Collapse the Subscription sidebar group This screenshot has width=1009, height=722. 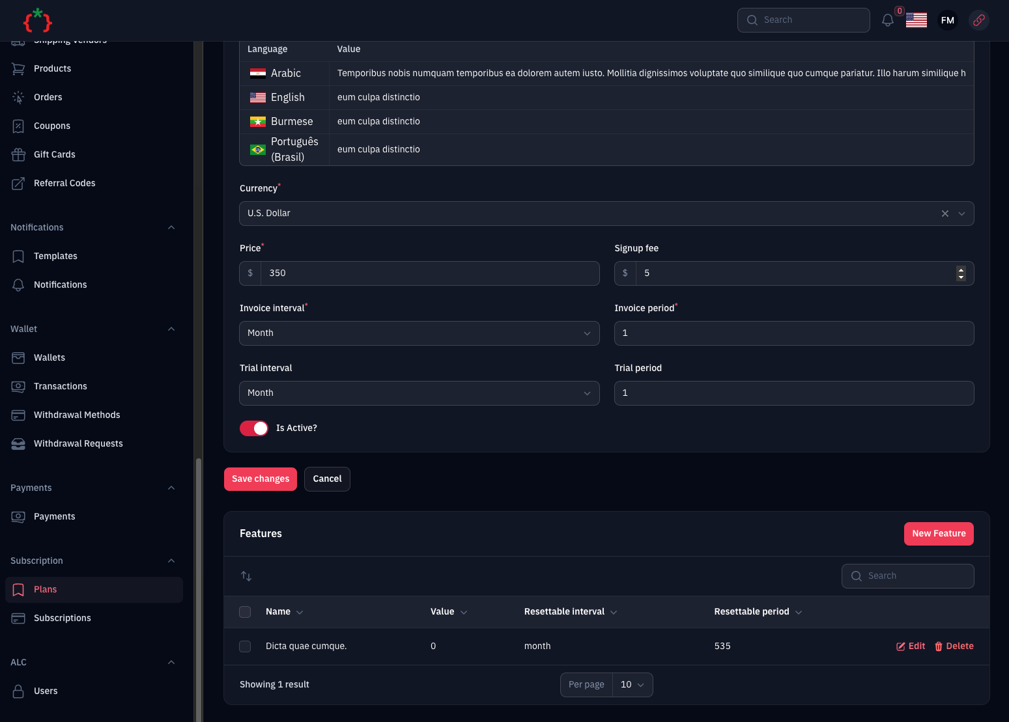click(171, 561)
